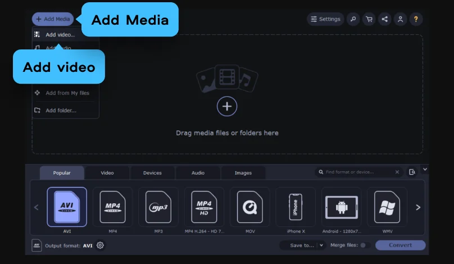The width and height of the screenshot is (454, 264).
Task: Toggle the Merge files switch
Action: 365,245
